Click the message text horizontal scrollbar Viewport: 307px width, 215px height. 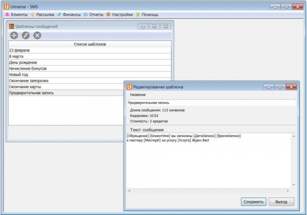(208, 191)
